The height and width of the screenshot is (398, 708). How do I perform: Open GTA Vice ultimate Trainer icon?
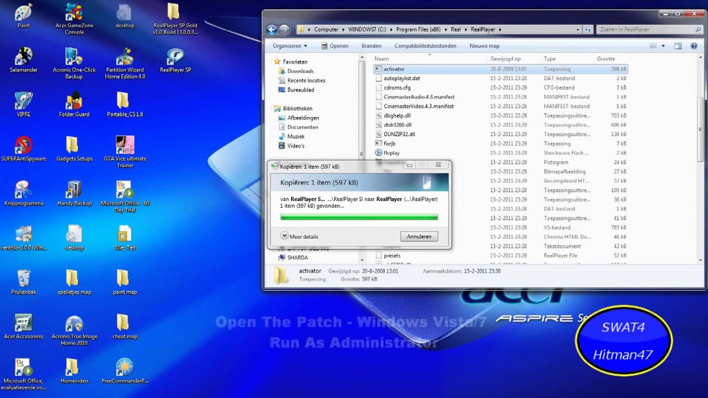[x=125, y=152]
